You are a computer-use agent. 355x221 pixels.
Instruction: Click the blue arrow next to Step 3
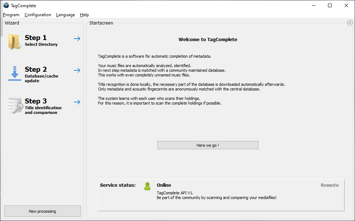77,102
